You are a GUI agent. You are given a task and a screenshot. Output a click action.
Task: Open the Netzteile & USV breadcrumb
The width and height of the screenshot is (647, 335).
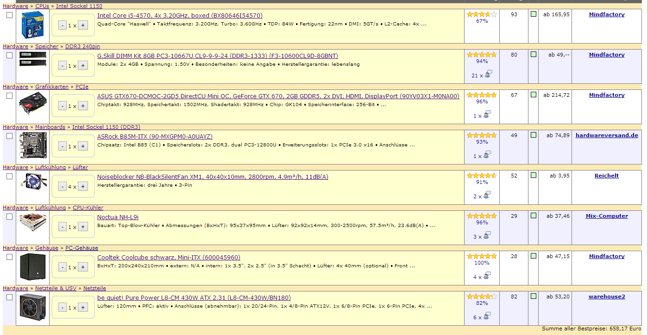[x=56, y=288]
